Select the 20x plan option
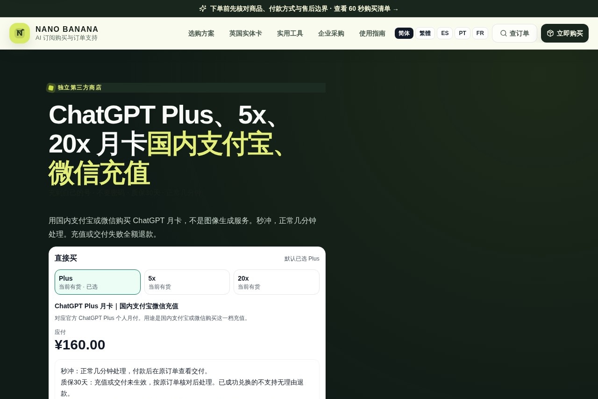The width and height of the screenshot is (598, 399). (277, 282)
